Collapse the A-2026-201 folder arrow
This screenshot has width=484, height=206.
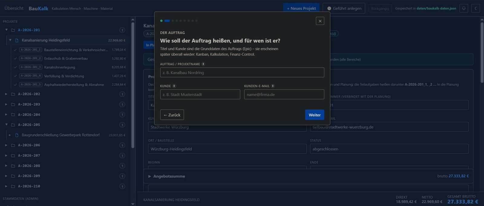click(x=6, y=30)
